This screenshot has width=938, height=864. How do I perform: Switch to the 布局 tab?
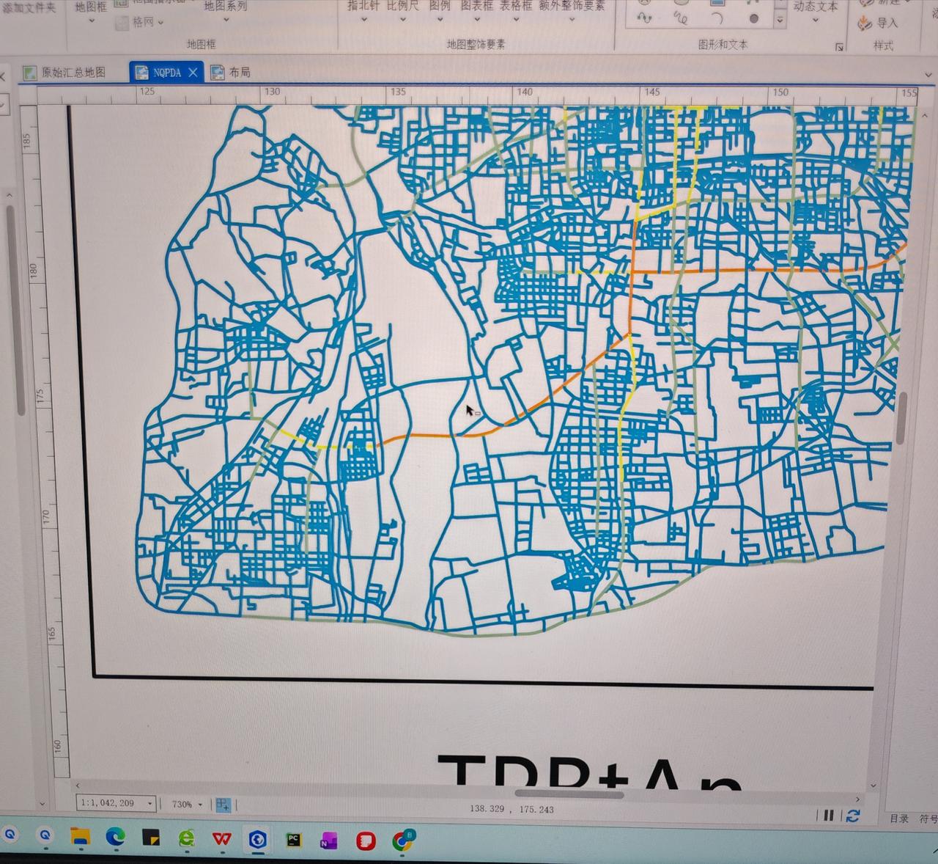tap(239, 72)
